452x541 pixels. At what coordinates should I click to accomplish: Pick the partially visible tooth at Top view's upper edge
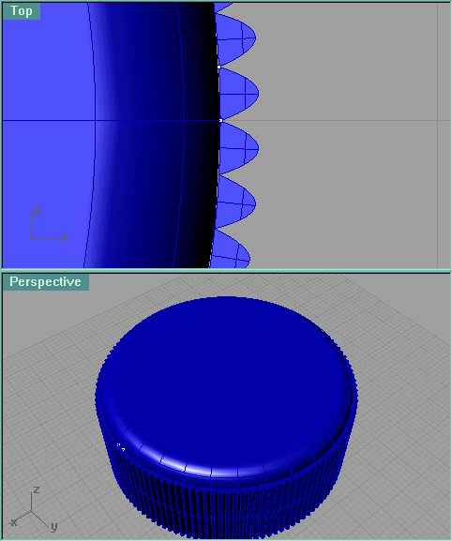pos(222,7)
